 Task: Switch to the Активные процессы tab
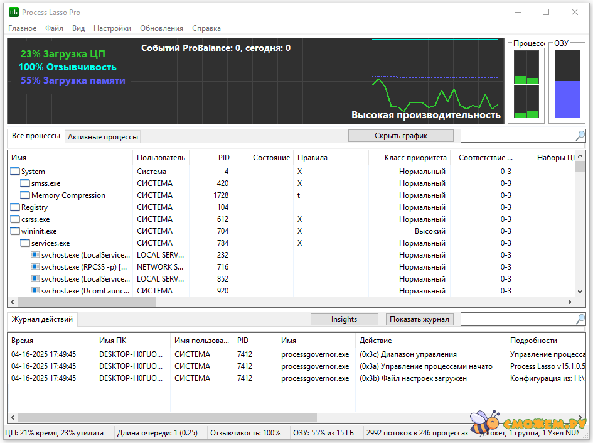103,137
